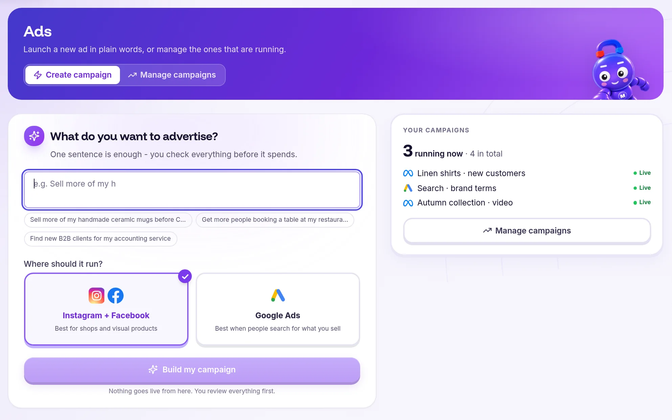Click the Live status on Linen shirts row

642,173
